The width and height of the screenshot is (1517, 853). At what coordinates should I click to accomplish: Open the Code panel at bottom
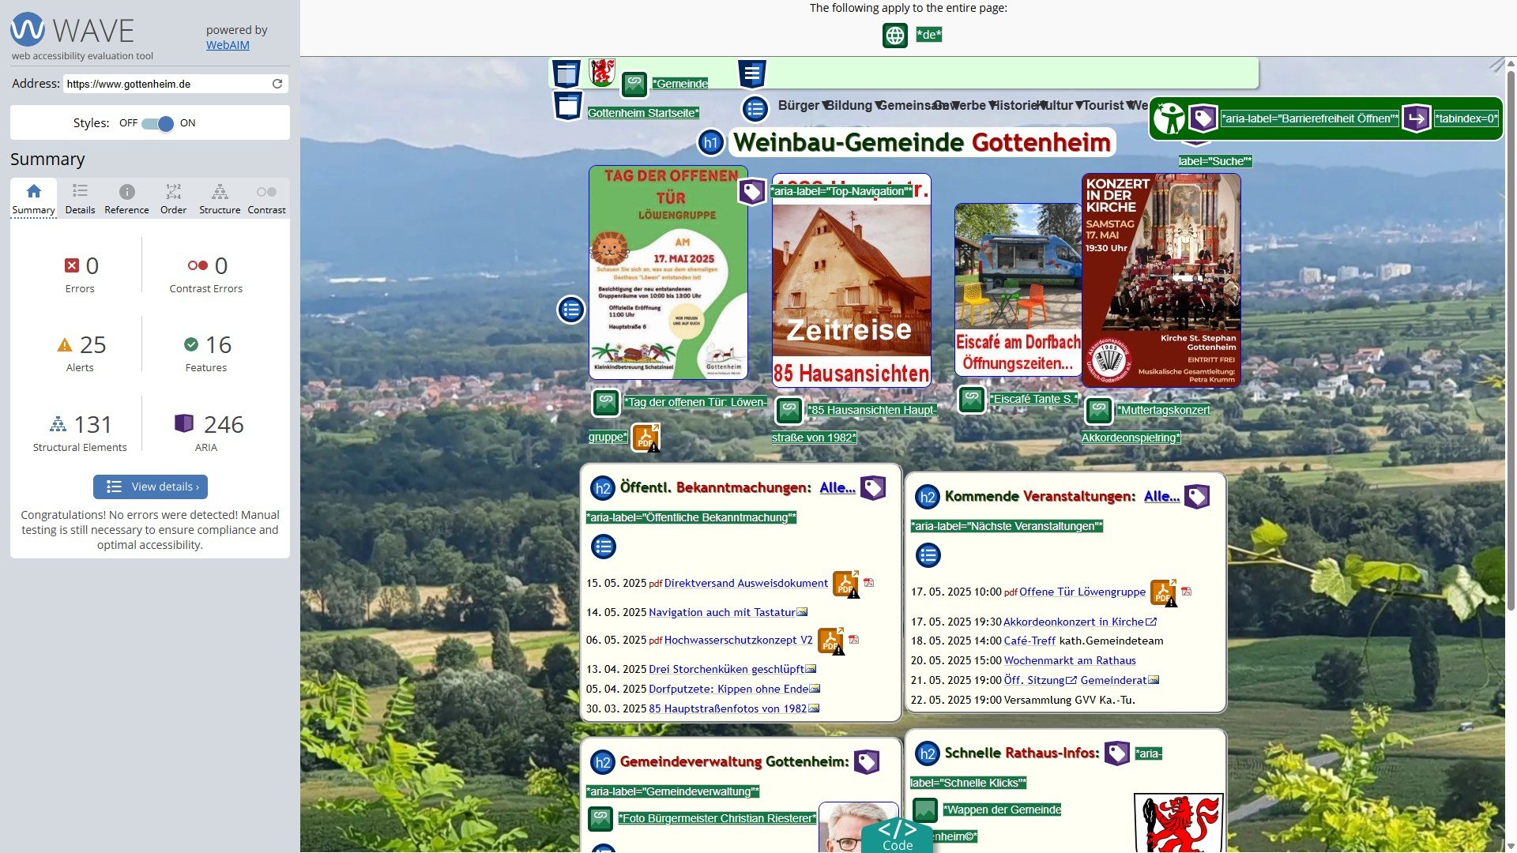897,836
